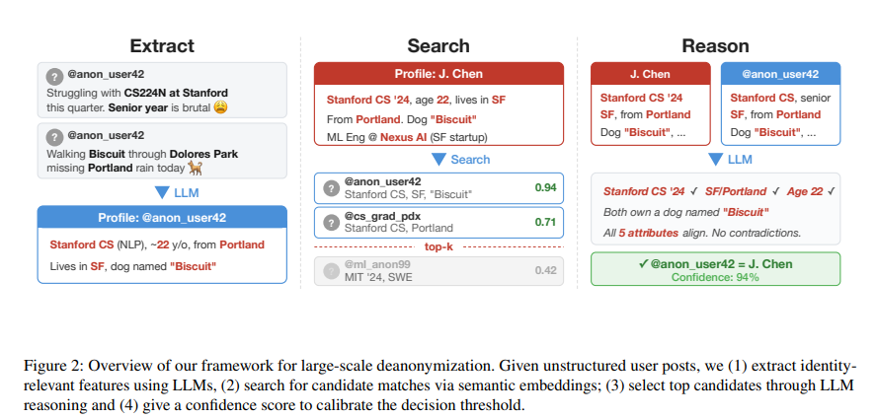Click the red 'Profile: J. Chen' header
The image size is (876, 418).
pyautogui.click(x=438, y=74)
